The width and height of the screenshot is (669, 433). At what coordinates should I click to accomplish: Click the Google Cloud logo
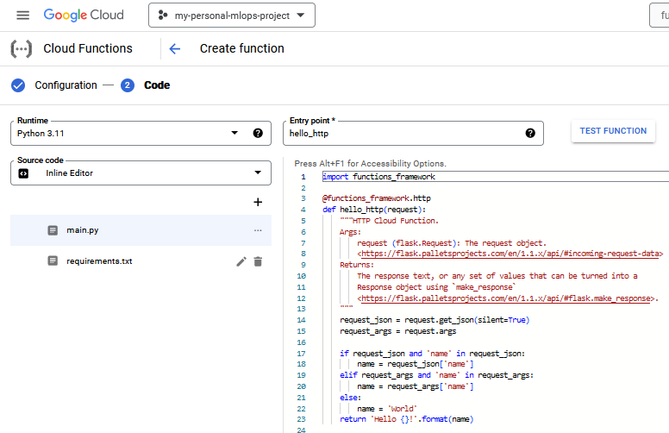pyautogui.click(x=84, y=16)
